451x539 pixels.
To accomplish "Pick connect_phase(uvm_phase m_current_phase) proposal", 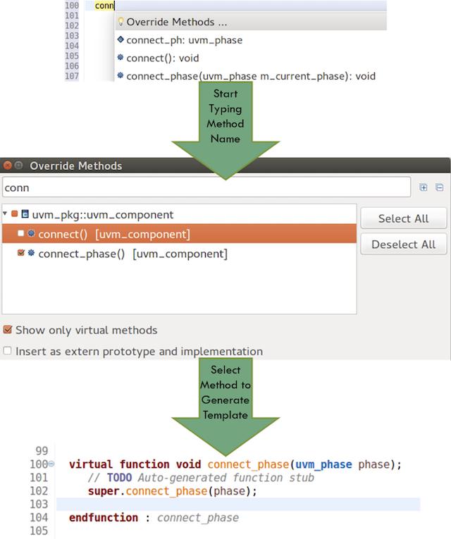I will pyautogui.click(x=251, y=76).
